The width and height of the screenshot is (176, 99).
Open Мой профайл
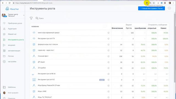(x=13, y=93)
